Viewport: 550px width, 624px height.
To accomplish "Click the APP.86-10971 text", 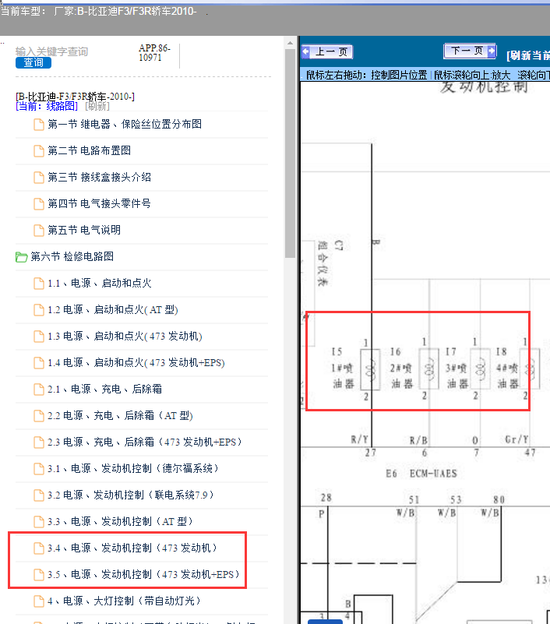I will (154, 53).
